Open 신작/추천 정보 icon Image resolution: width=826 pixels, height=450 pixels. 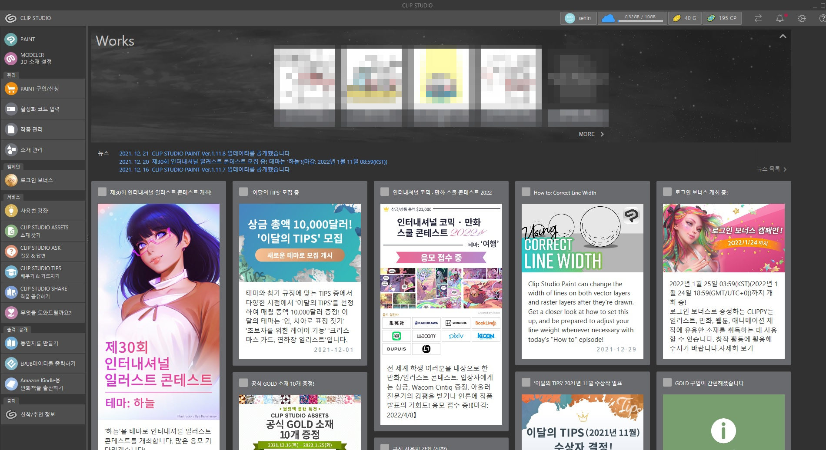pyautogui.click(x=10, y=414)
